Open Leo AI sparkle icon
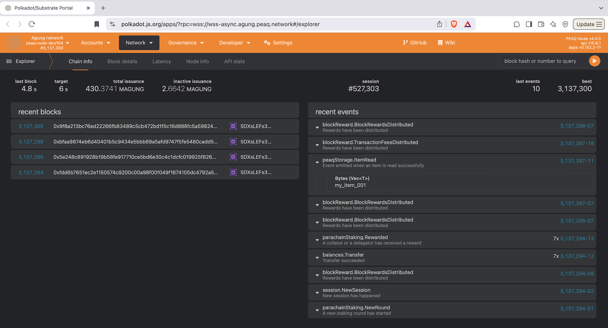Image resolution: width=608 pixels, height=328 pixels. (x=553, y=24)
